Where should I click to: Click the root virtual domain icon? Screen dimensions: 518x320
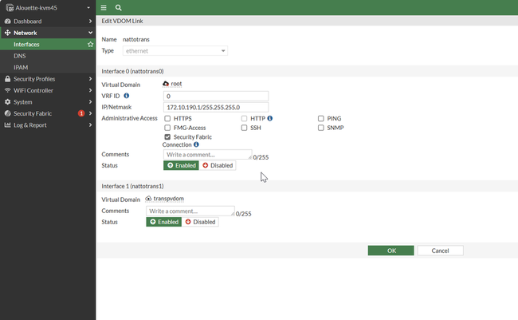[x=166, y=84]
